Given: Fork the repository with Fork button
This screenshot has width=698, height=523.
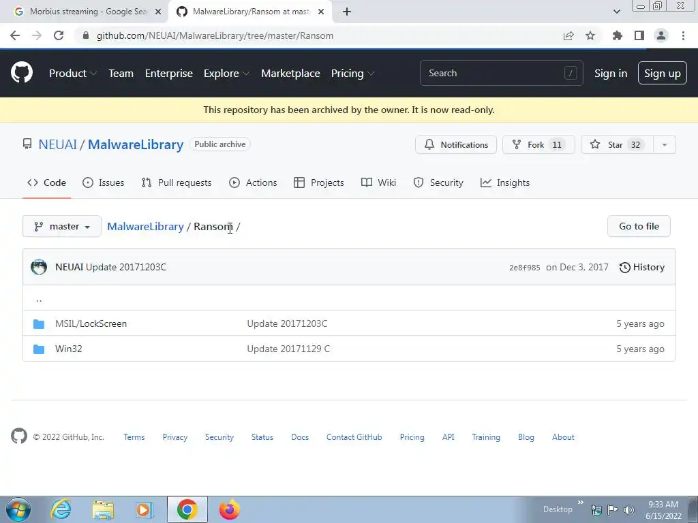Looking at the screenshot, I should pyautogui.click(x=538, y=144).
